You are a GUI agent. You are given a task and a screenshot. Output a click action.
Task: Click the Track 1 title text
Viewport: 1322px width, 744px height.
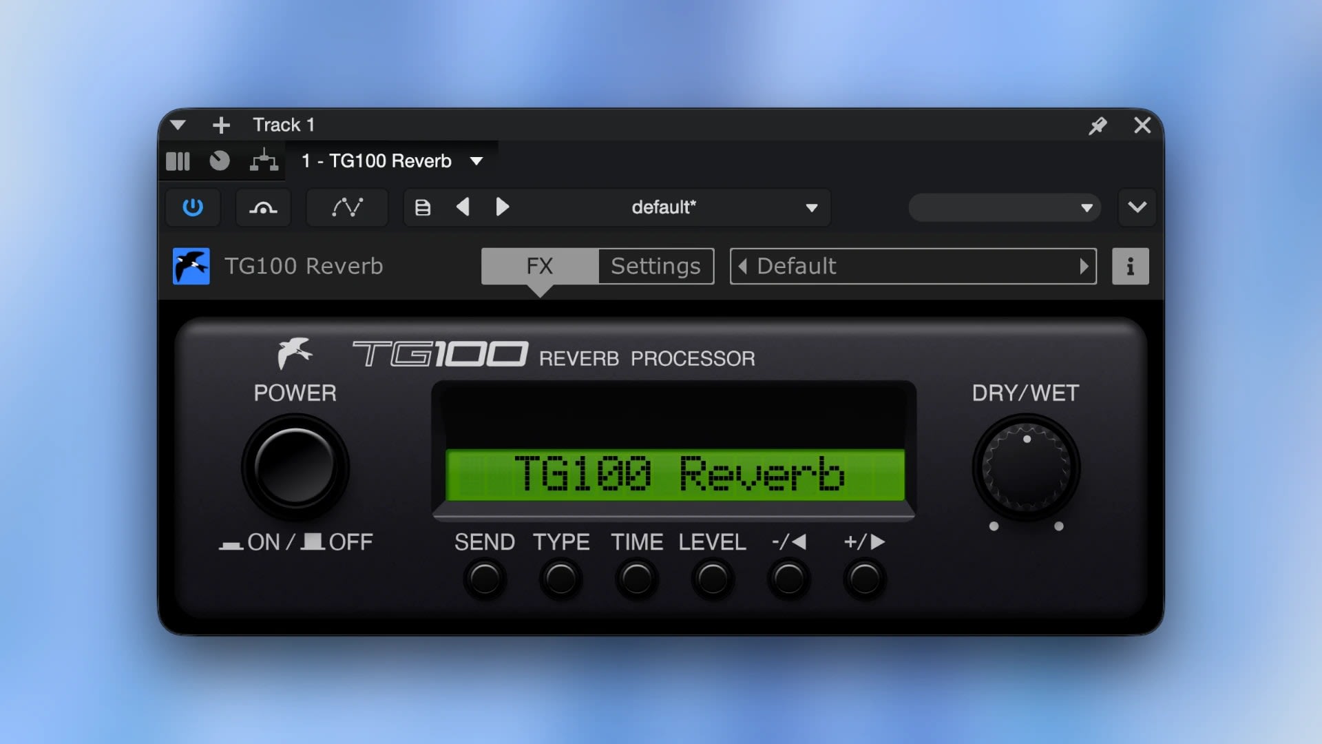[x=284, y=125]
